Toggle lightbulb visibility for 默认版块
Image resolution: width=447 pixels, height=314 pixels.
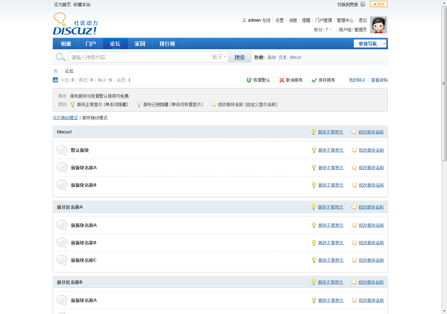click(x=314, y=150)
